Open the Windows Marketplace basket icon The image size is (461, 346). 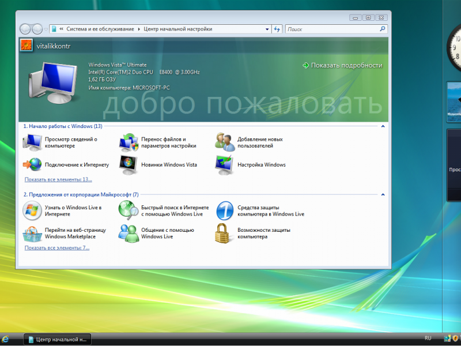click(x=32, y=234)
